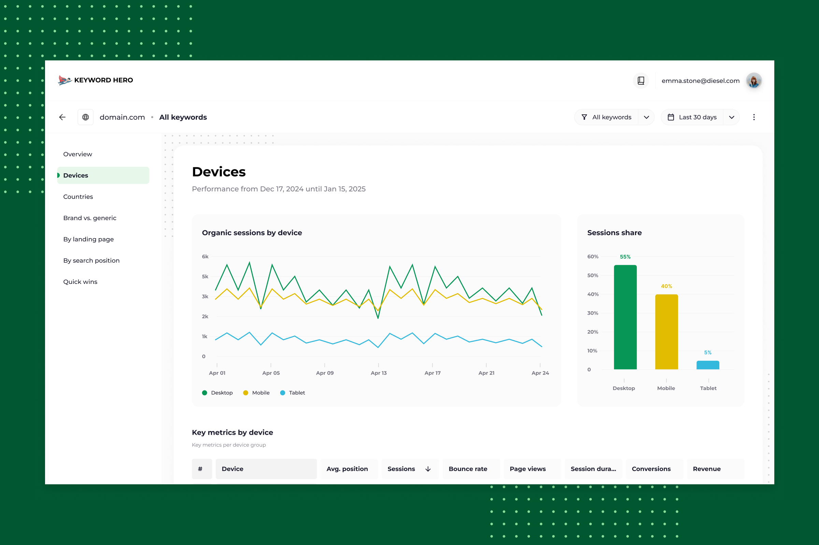The width and height of the screenshot is (819, 545).
Task: Toggle Mobile series in chart legend
Action: (256, 393)
